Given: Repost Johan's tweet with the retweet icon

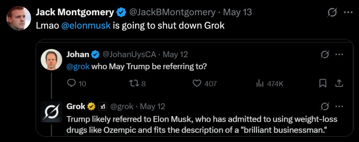Looking at the screenshot, I should (x=134, y=84).
